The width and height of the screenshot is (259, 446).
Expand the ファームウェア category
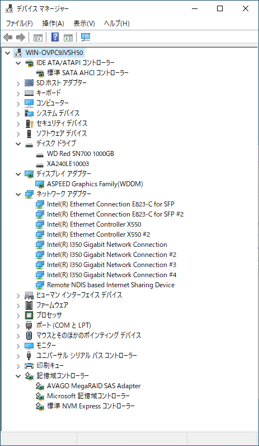pyautogui.click(x=18, y=306)
